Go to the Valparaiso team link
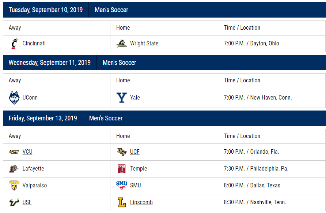The image size is (326, 213). pos(35,185)
